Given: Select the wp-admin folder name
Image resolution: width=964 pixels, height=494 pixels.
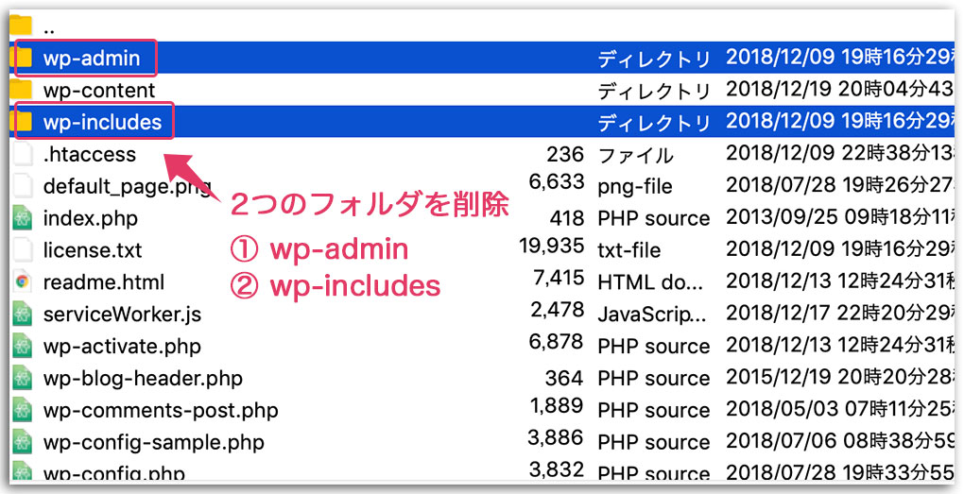Looking at the screenshot, I should (x=92, y=59).
